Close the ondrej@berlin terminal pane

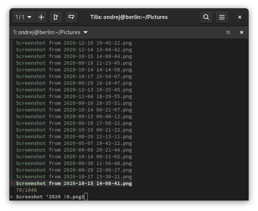(x=241, y=32)
